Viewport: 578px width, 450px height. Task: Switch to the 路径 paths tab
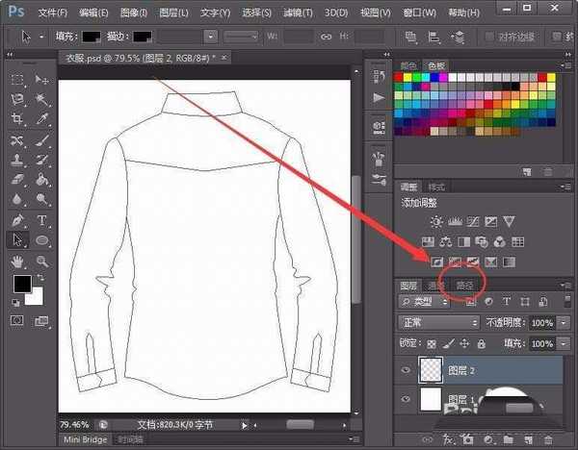coord(465,285)
